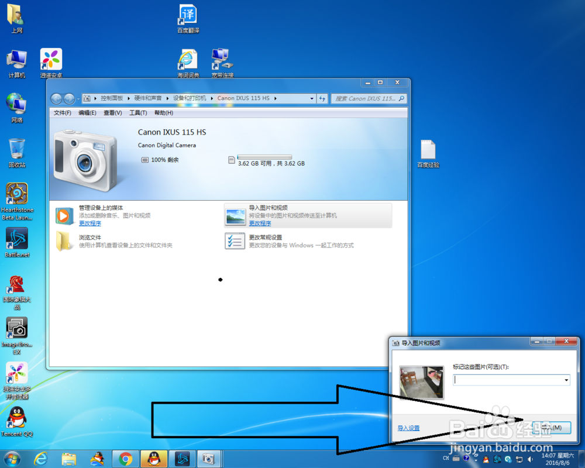
Task: Click the 导入设置 link in import dialog
Action: [408, 428]
